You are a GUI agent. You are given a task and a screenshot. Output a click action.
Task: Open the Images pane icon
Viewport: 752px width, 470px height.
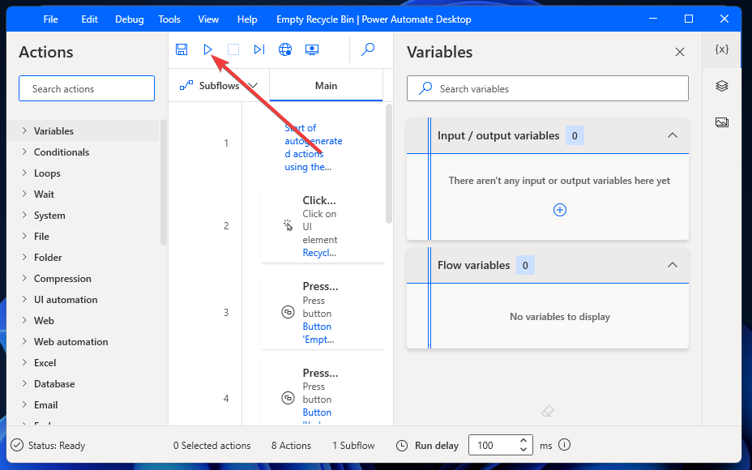[x=722, y=122]
